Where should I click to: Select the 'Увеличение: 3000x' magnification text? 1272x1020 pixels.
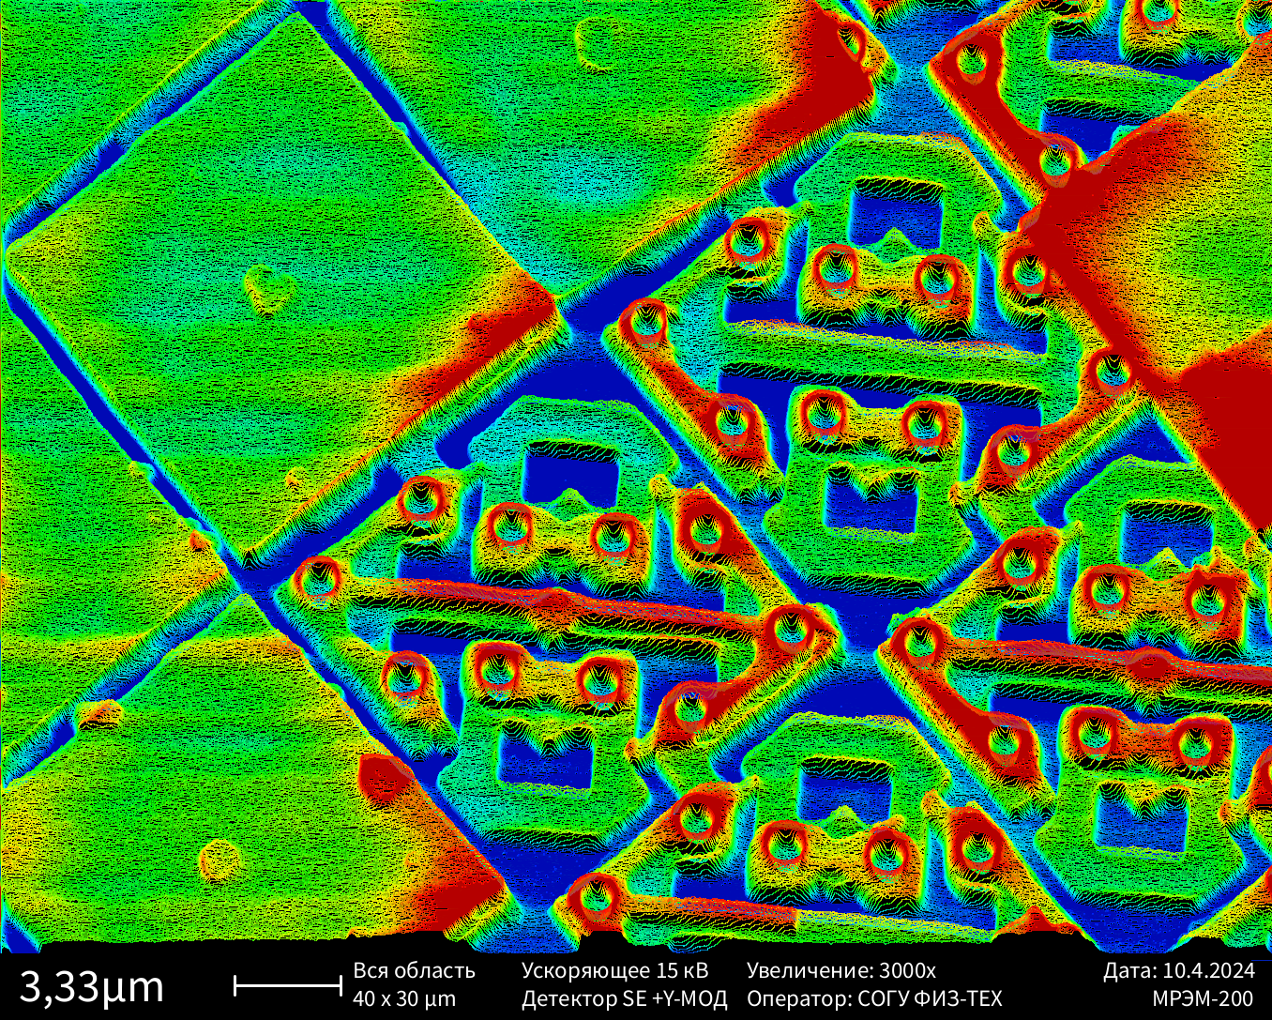pyautogui.click(x=840, y=970)
